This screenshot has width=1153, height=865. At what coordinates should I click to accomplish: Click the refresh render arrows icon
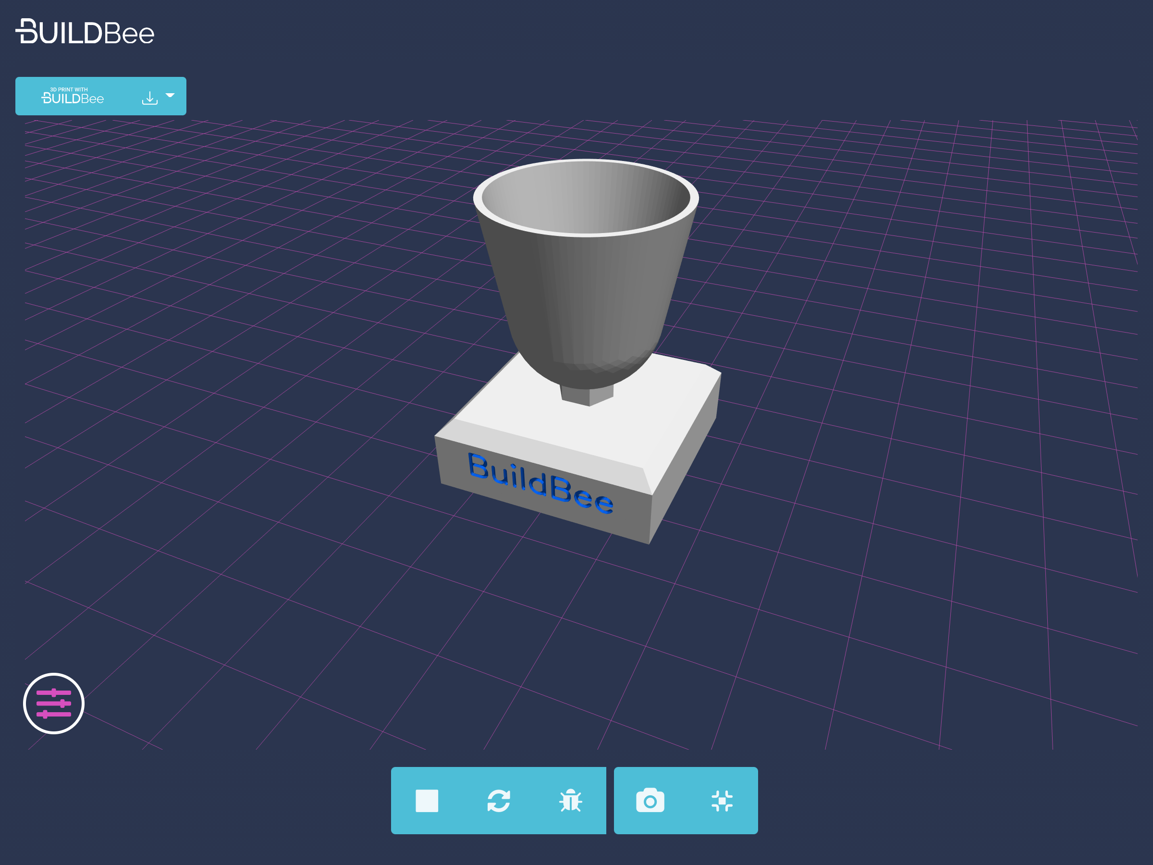499,801
